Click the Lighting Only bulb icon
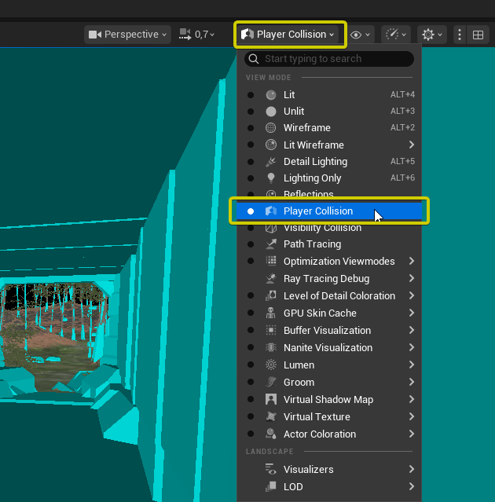The height and width of the screenshot is (502, 495). pyautogui.click(x=271, y=178)
